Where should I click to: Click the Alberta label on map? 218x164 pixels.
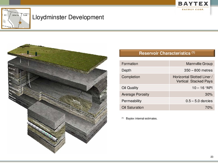[x=16, y=15]
